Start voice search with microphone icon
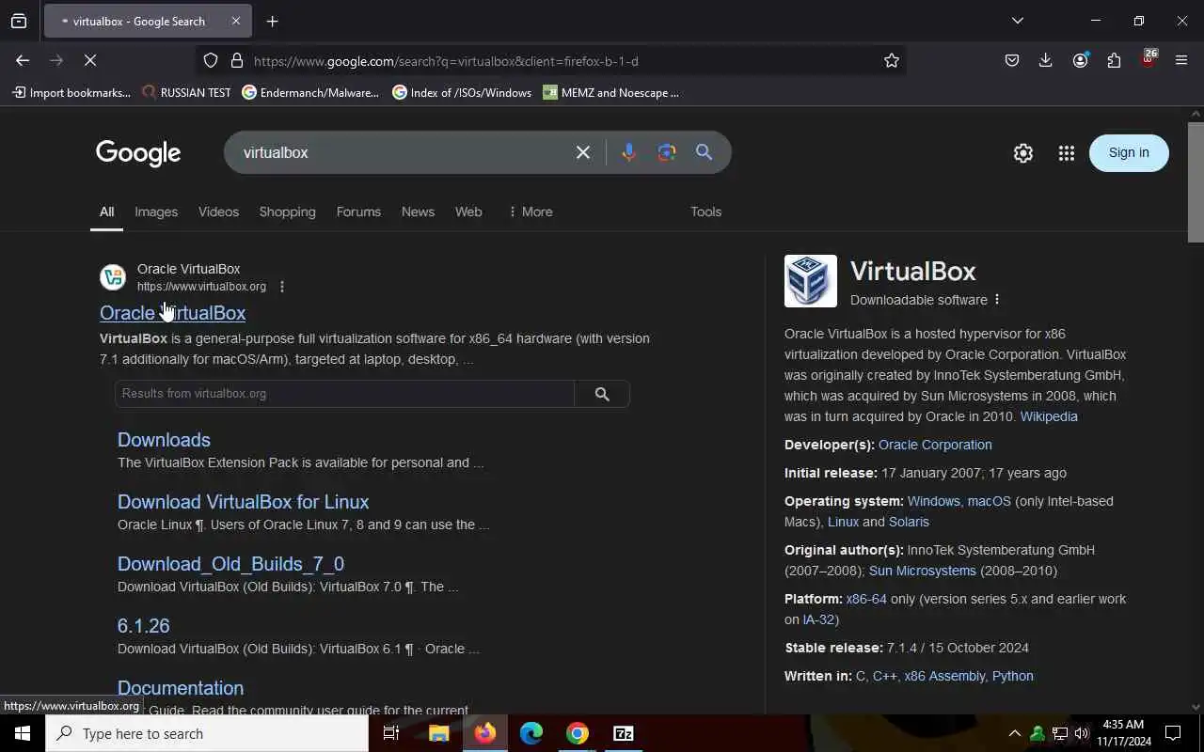 pyautogui.click(x=629, y=152)
